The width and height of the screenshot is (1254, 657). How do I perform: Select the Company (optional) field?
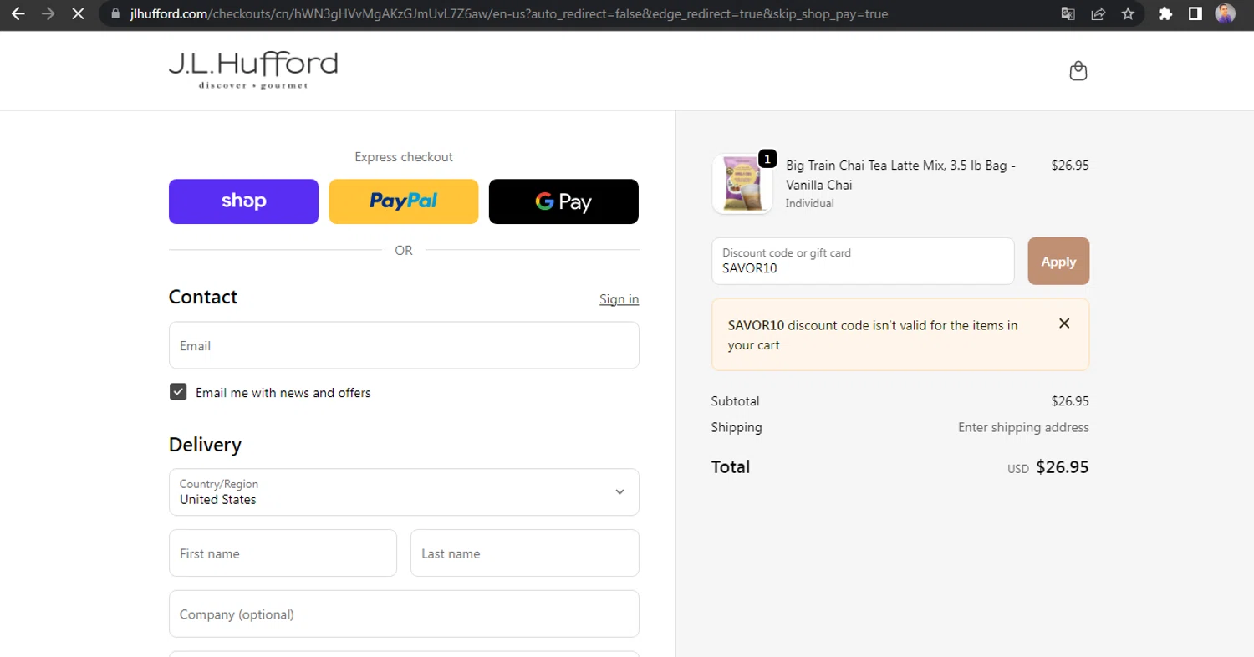(x=404, y=614)
